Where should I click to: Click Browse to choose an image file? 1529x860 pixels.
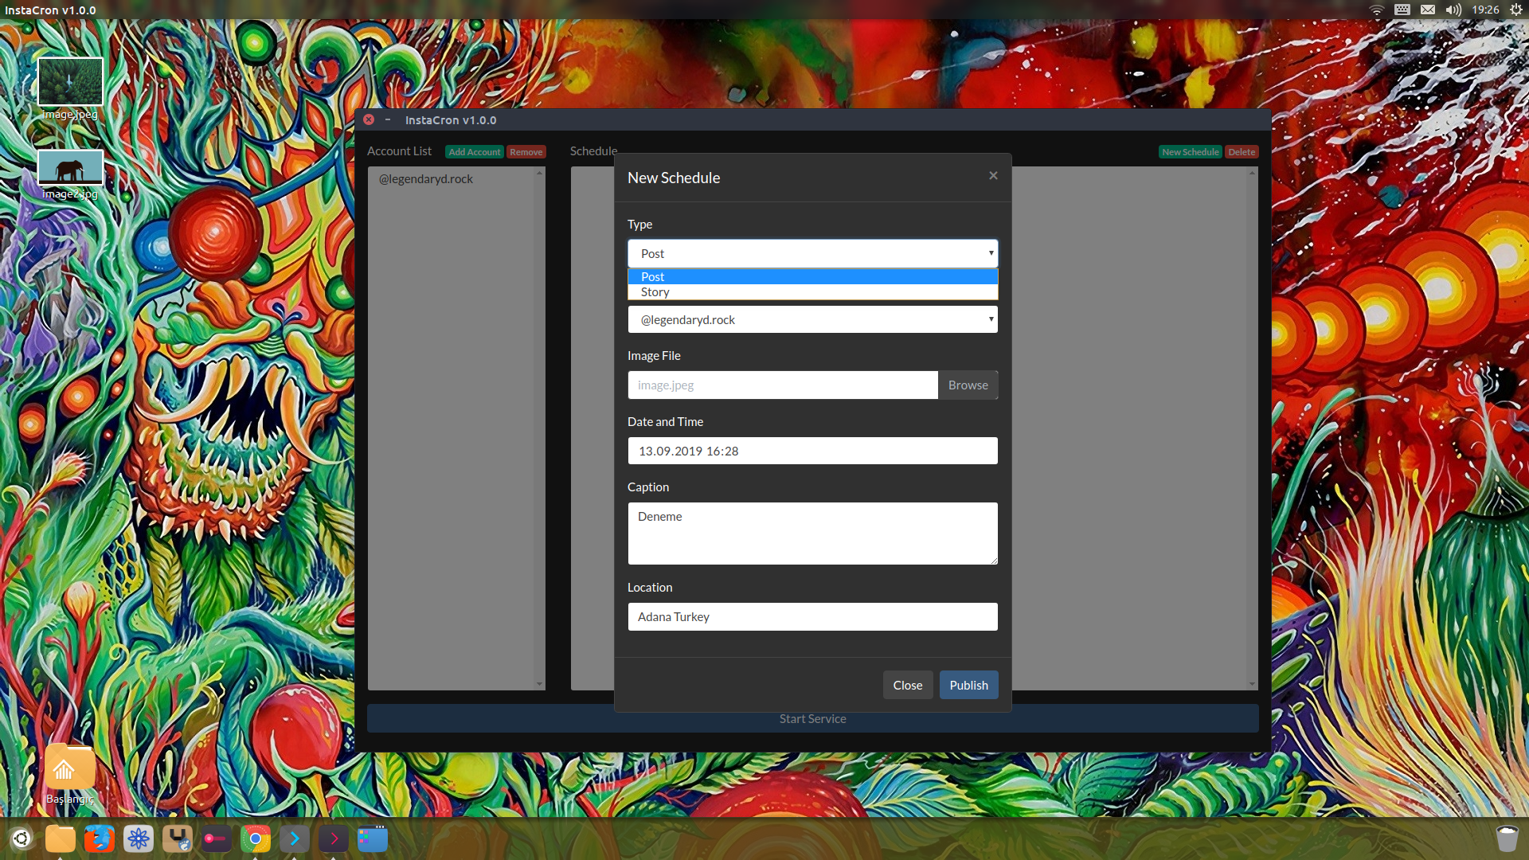[968, 385]
